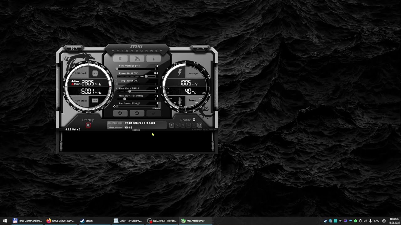401x225 pixels.
Task: Click the NVIDIA GeForce RTX 5080 text
Action: pyautogui.click(x=140, y=123)
